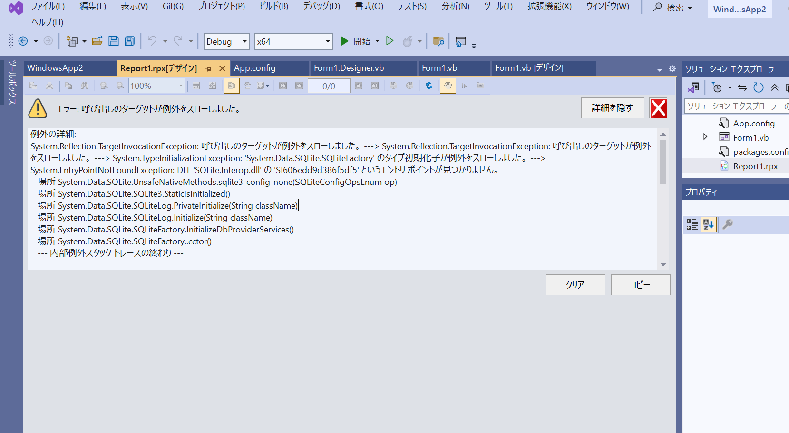Click the コピー button to copy error details
Viewport: 789px width, 433px height.
(x=640, y=284)
